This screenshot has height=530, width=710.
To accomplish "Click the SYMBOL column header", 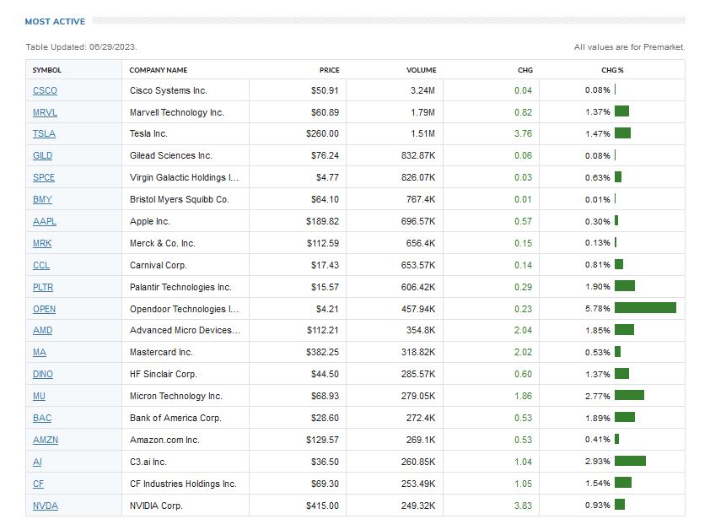I will pos(47,70).
